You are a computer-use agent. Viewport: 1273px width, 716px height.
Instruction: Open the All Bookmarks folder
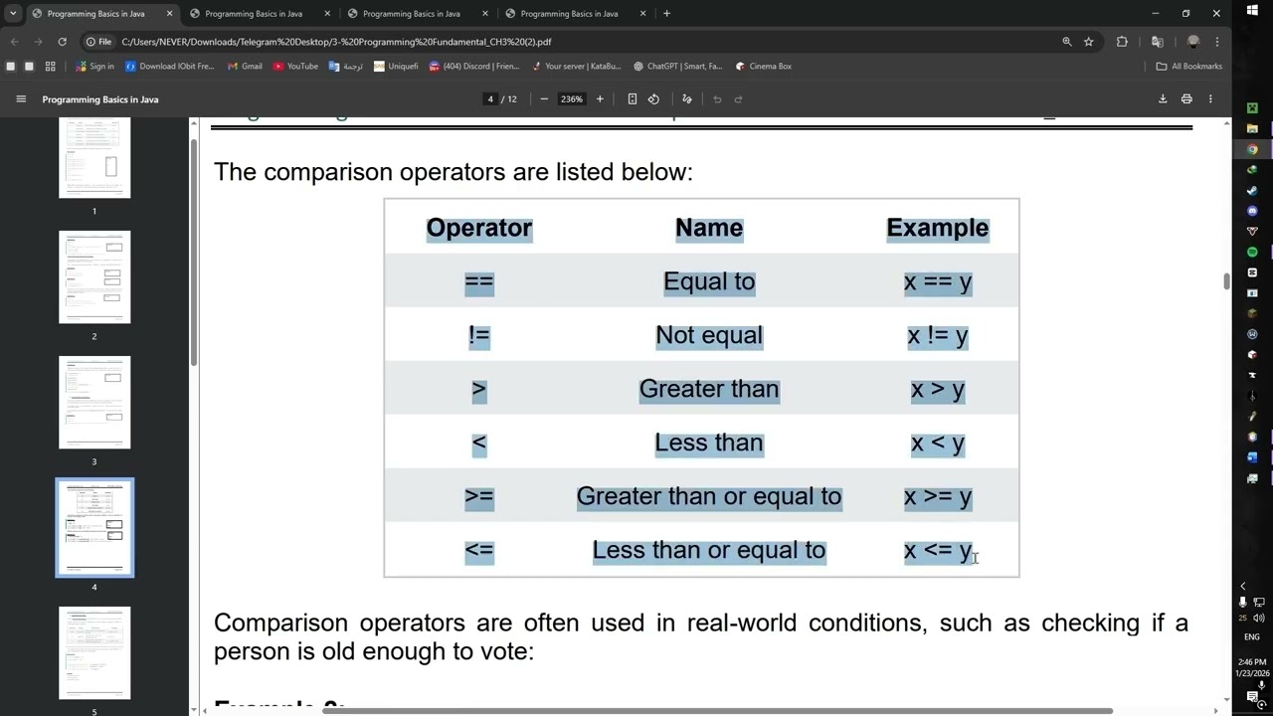point(1189,67)
